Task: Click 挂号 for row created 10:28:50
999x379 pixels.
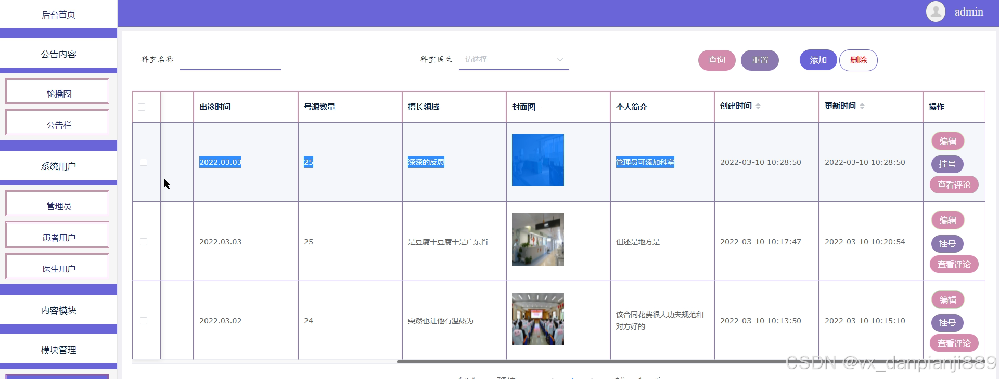Action: pyautogui.click(x=947, y=164)
